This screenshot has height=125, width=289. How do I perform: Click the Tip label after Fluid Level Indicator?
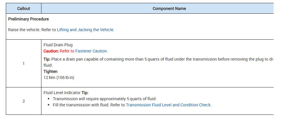click(x=85, y=93)
